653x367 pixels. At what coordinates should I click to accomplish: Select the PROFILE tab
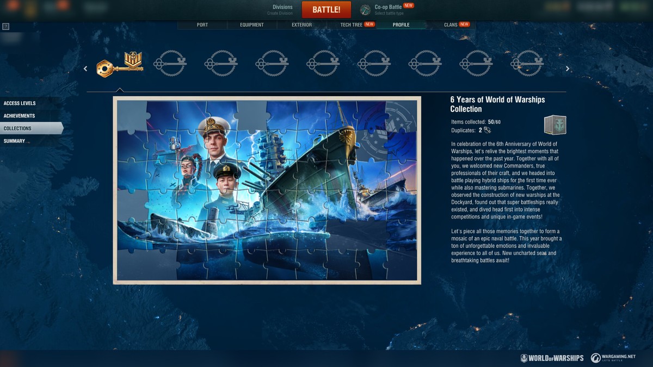(401, 24)
